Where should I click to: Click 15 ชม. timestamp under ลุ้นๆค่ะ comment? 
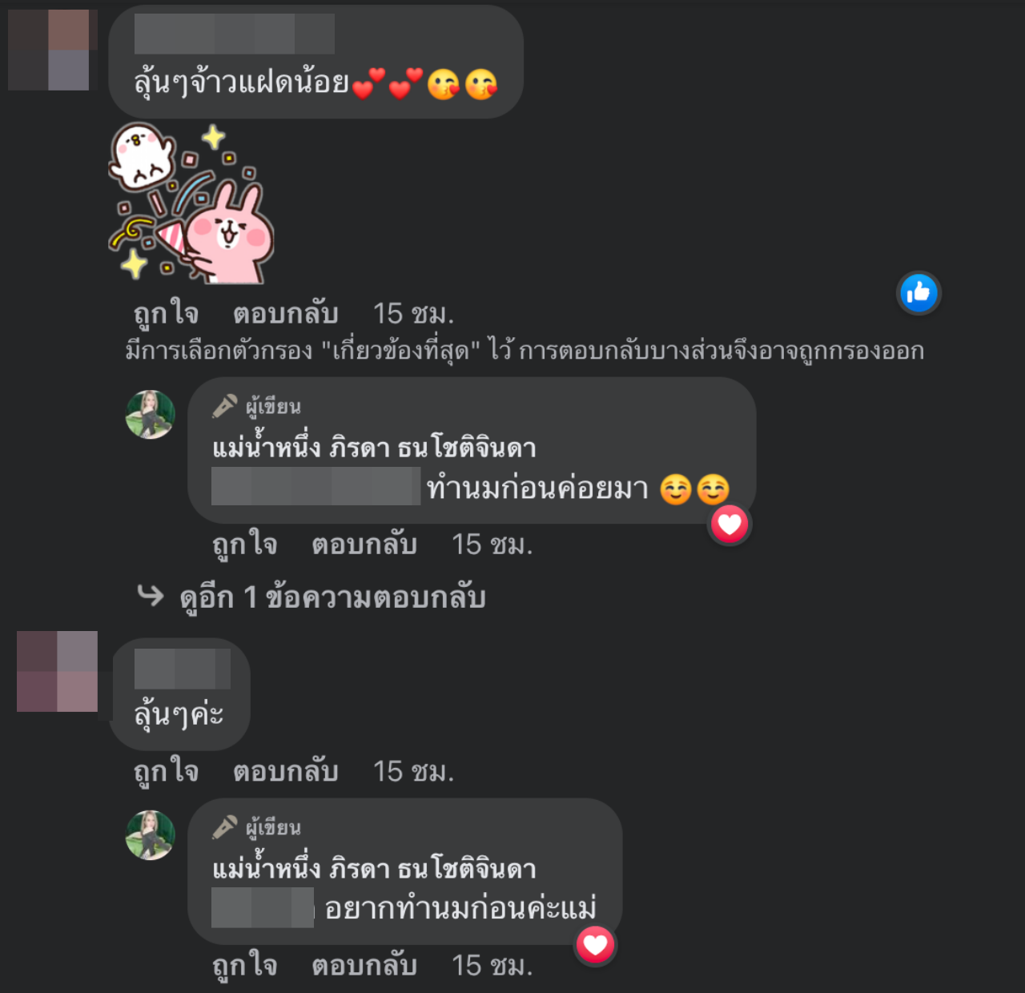coord(413,771)
